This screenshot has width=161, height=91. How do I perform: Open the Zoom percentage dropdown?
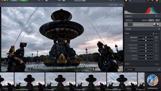click(65, 5)
